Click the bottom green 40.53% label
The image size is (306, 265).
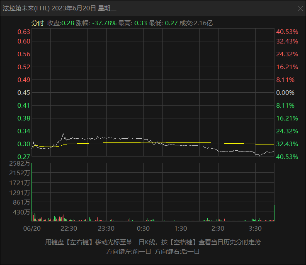click(287, 157)
